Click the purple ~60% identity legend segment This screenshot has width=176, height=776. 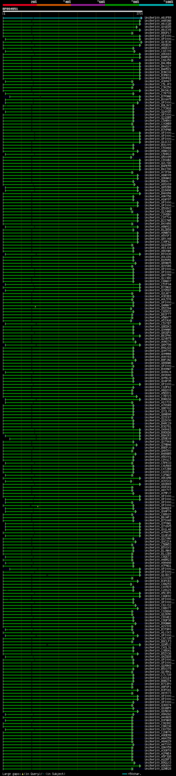coord(88,5)
